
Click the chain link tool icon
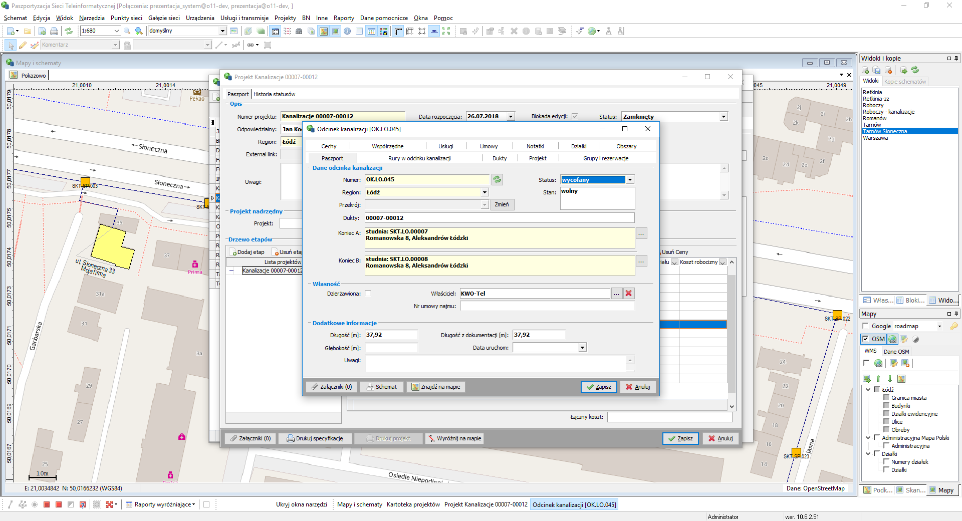[251, 45]
